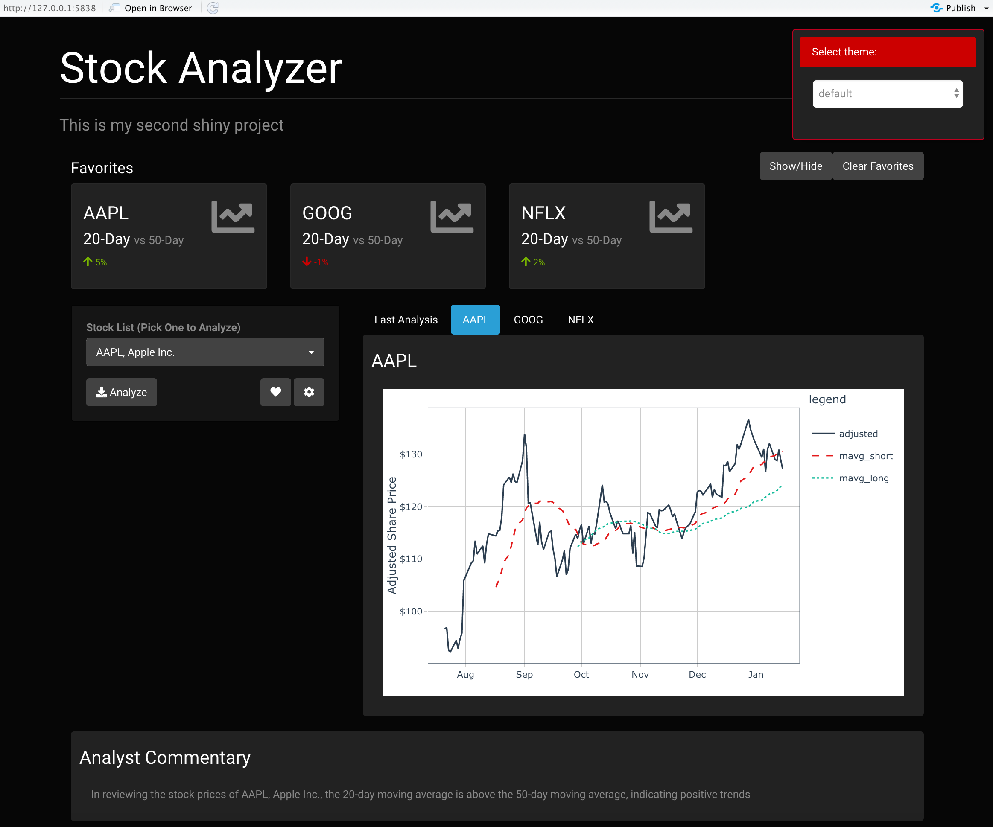Switch to the Last Analysis tab

[406, 320]
